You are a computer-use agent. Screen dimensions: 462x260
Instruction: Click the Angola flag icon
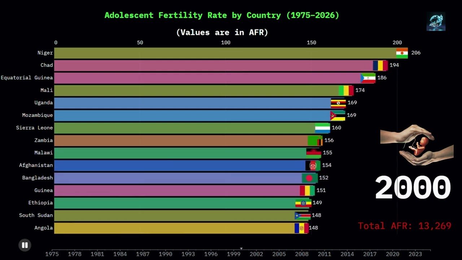302,228
